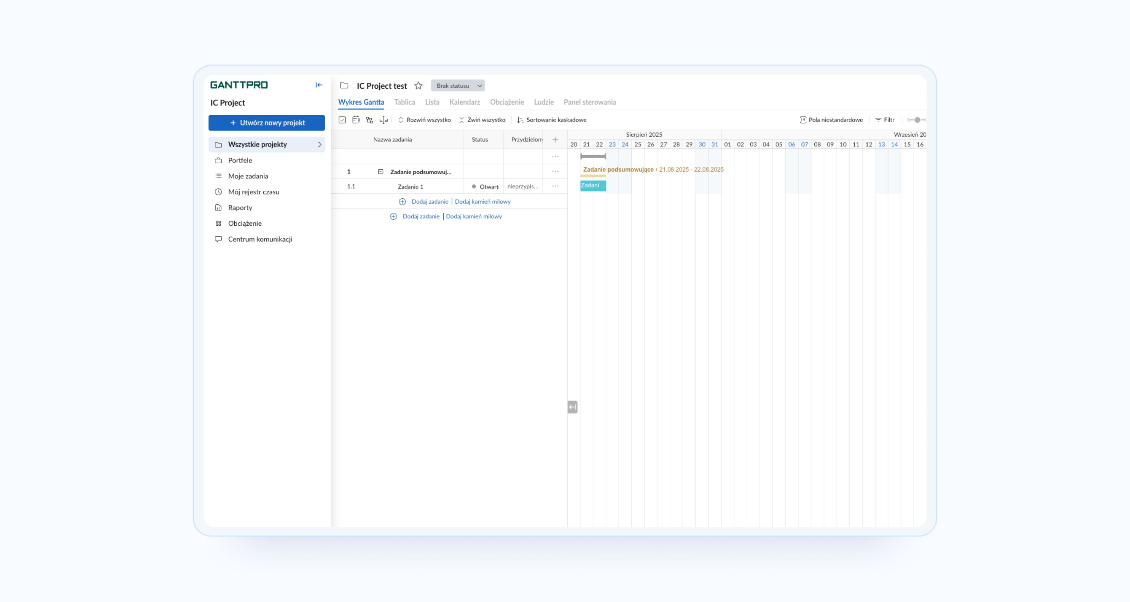This screenshot has height=602, width=1130.
Task: Click Utwórz nowy projekt button
Action: [x=267, y=123]
